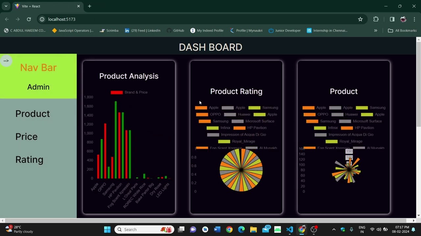Open Wi-Fi network status icon
Viewport: 421px width, 236px height.
[372, 229]
